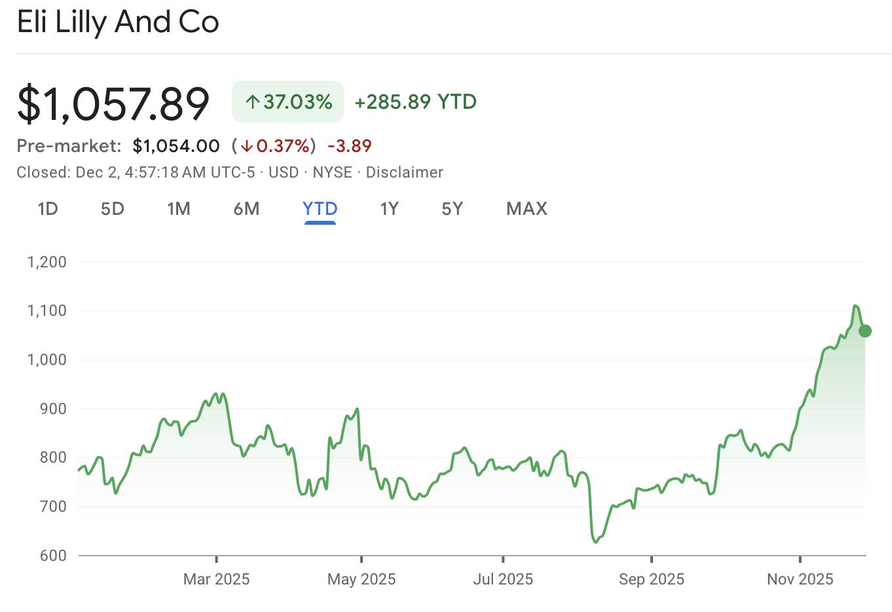Select the green endpoint dot on the chart
Image resolution: width=892 pixels, height=612 pixels.
point(864,332)
